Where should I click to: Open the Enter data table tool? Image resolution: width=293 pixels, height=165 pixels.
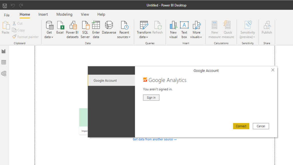[x=96, y=30]
